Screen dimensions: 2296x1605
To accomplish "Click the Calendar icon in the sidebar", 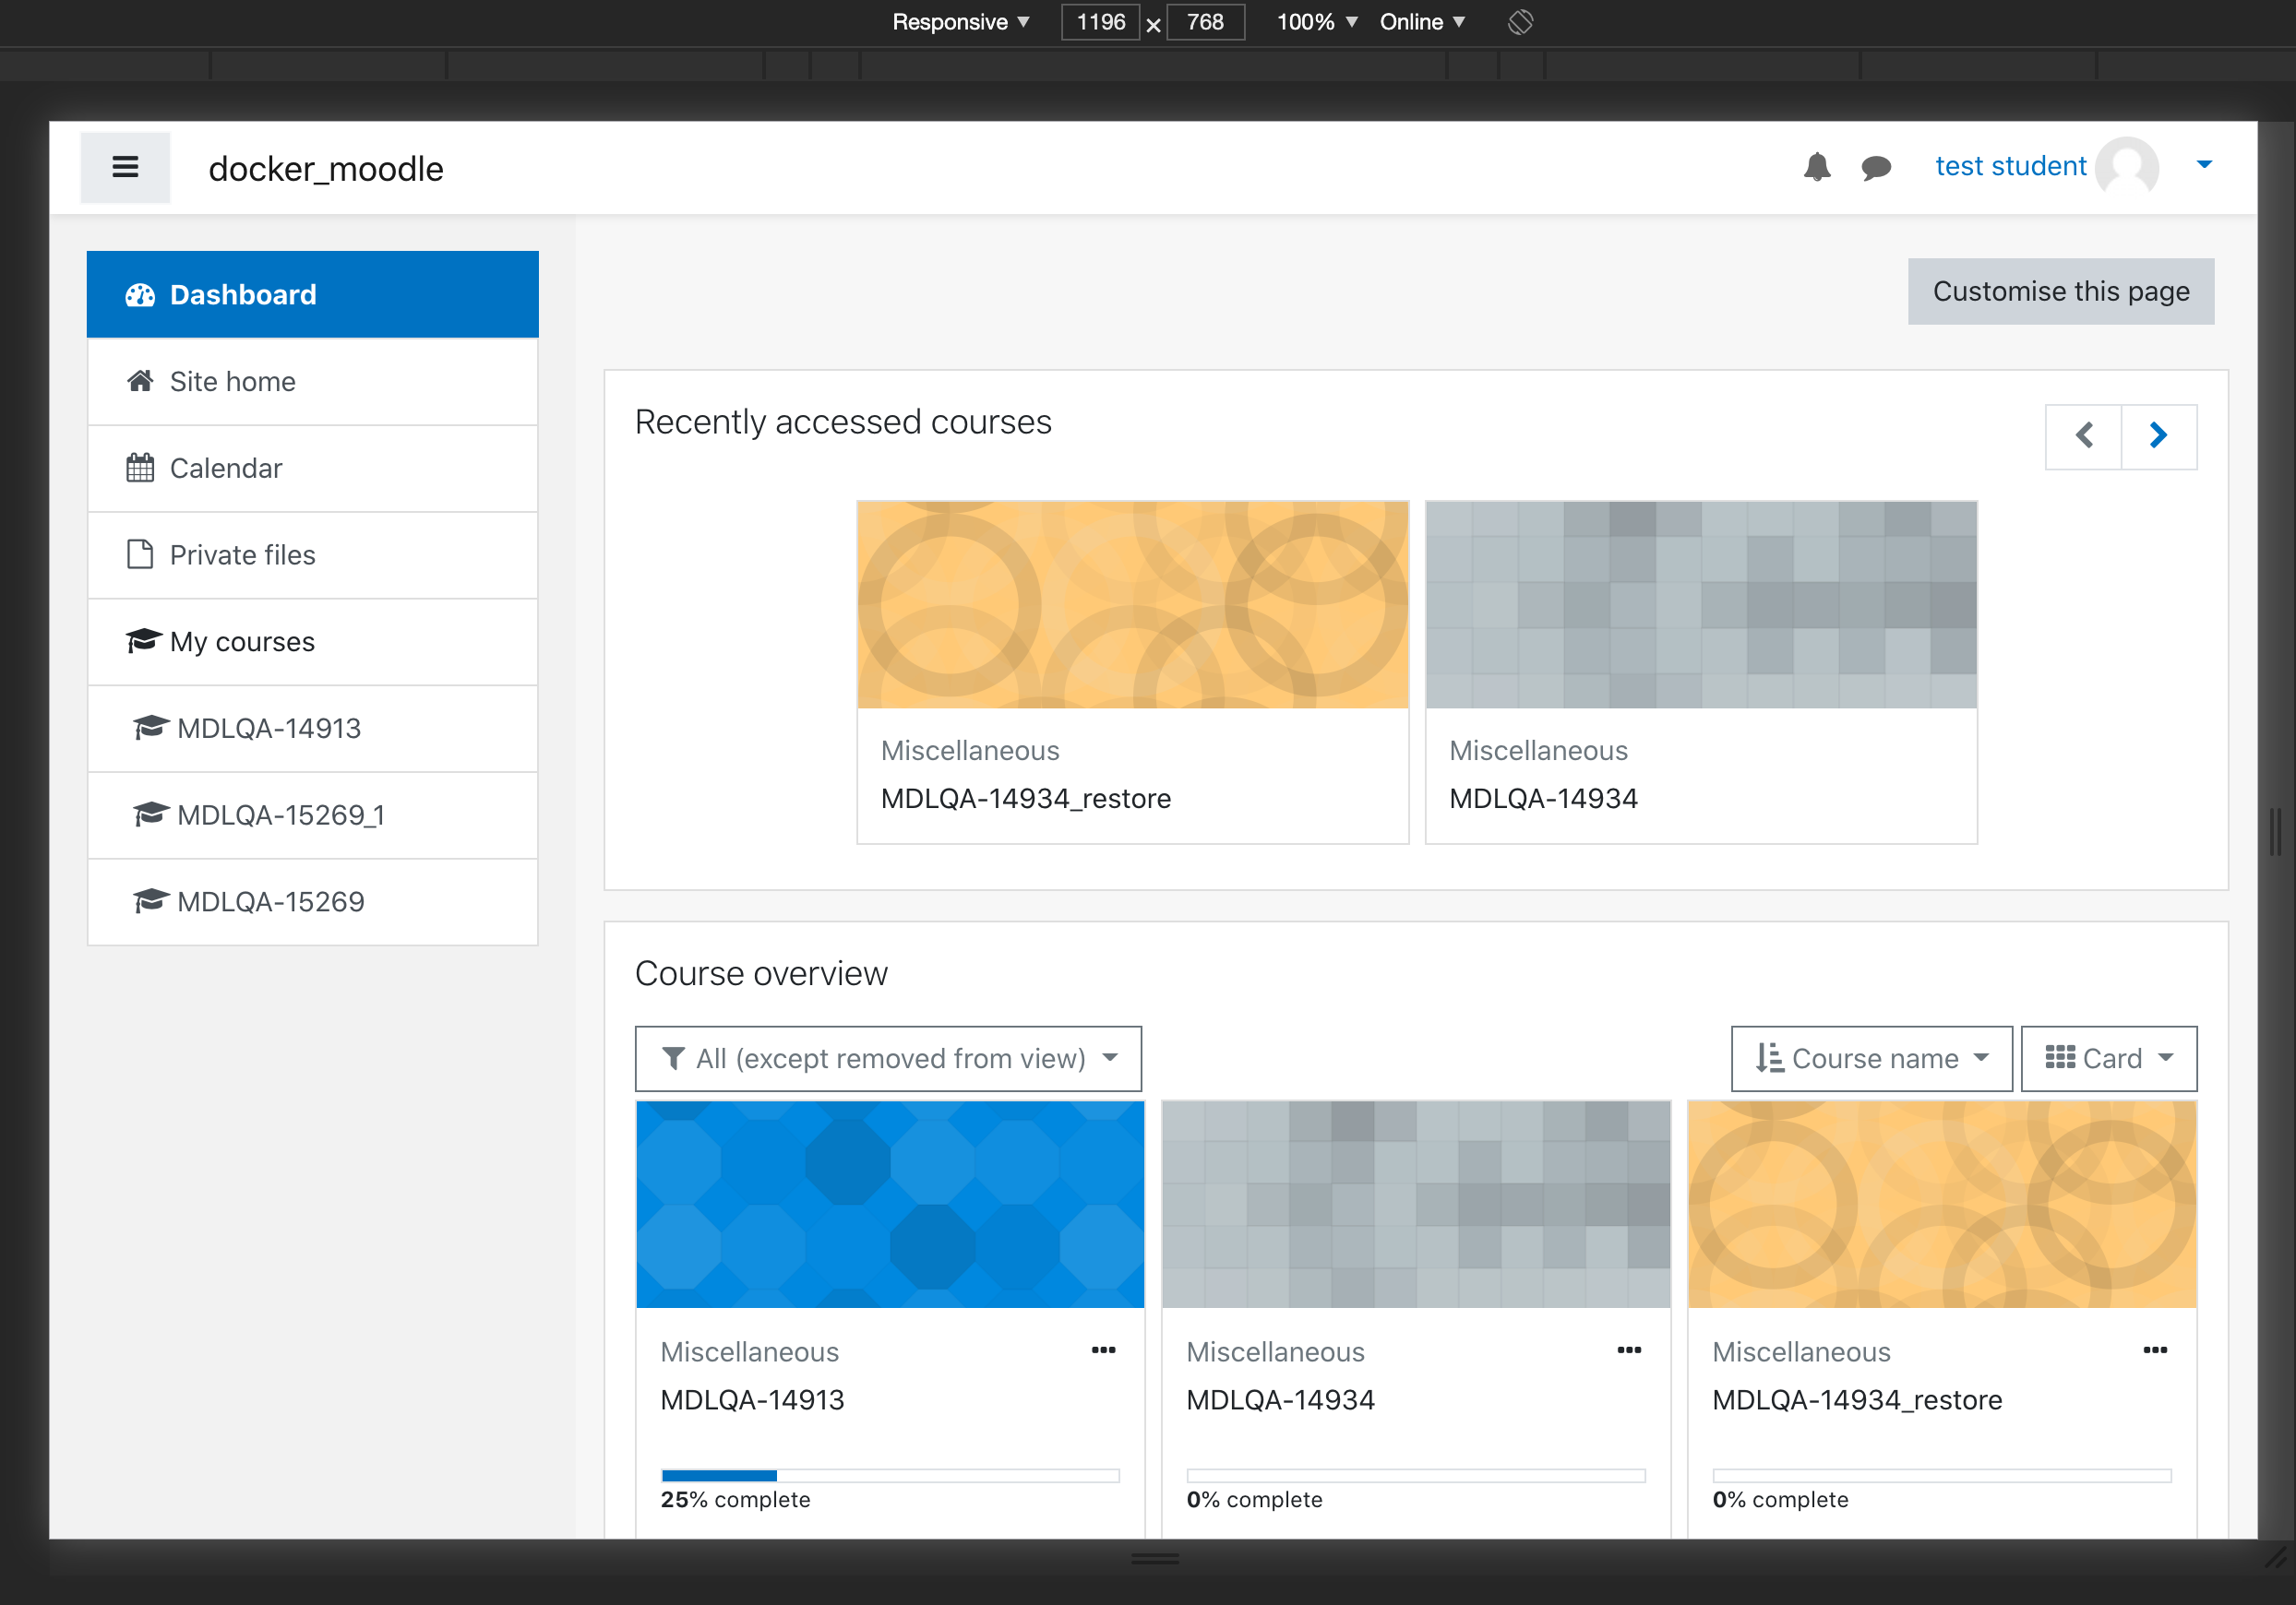I will coord(140,468).
